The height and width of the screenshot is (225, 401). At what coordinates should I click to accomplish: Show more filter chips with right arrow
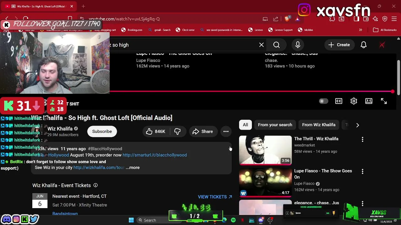point(357,125)
